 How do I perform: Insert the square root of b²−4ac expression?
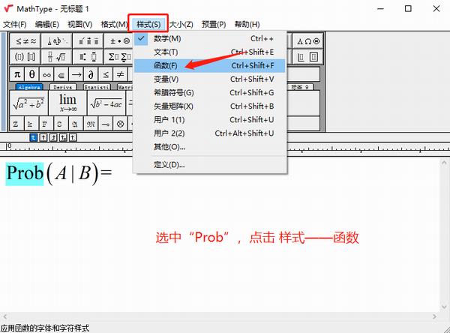point(106,103)
